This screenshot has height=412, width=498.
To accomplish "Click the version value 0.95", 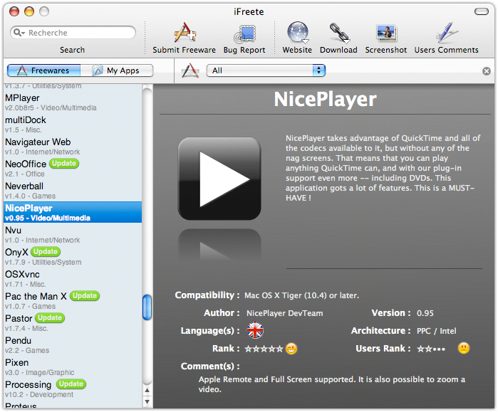I will click(425, 313).
